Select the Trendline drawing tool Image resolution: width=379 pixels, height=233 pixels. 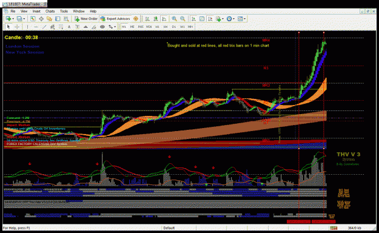pyautogui.click(x=44, y=27)
